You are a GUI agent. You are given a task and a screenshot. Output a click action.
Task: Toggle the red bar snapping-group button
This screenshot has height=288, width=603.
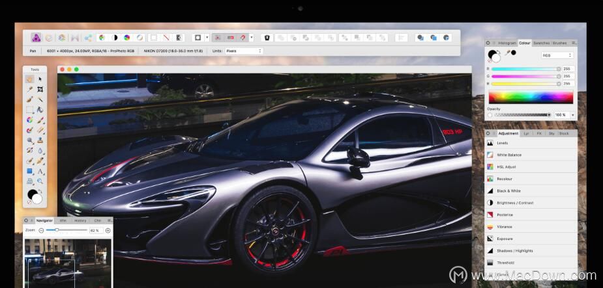click(230, 38)
